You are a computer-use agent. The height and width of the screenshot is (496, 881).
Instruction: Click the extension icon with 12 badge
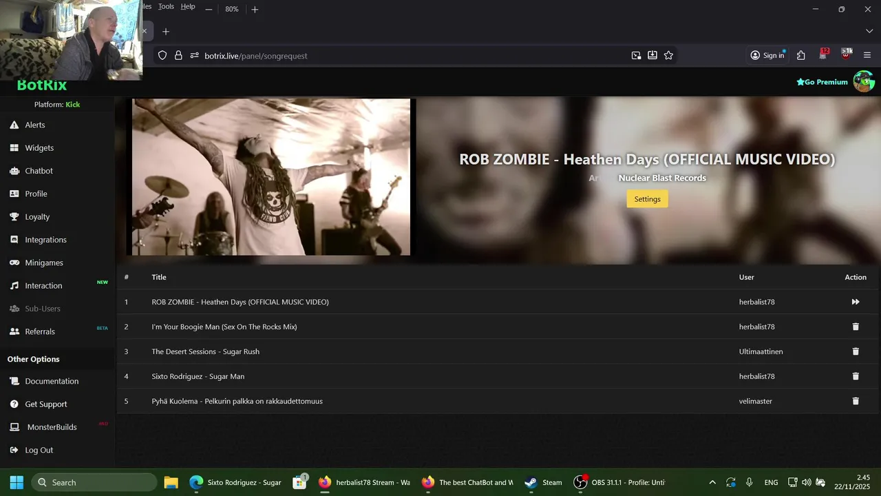824,54
